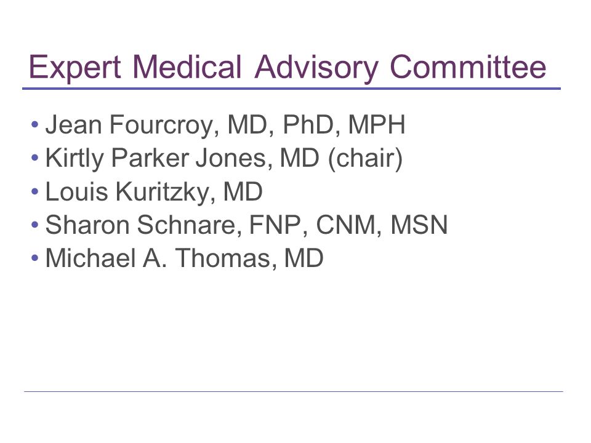Click the MPH credential on the first line
Image resolution: width=591 pixels, height=443 pixels.
(x=377, y=124)
